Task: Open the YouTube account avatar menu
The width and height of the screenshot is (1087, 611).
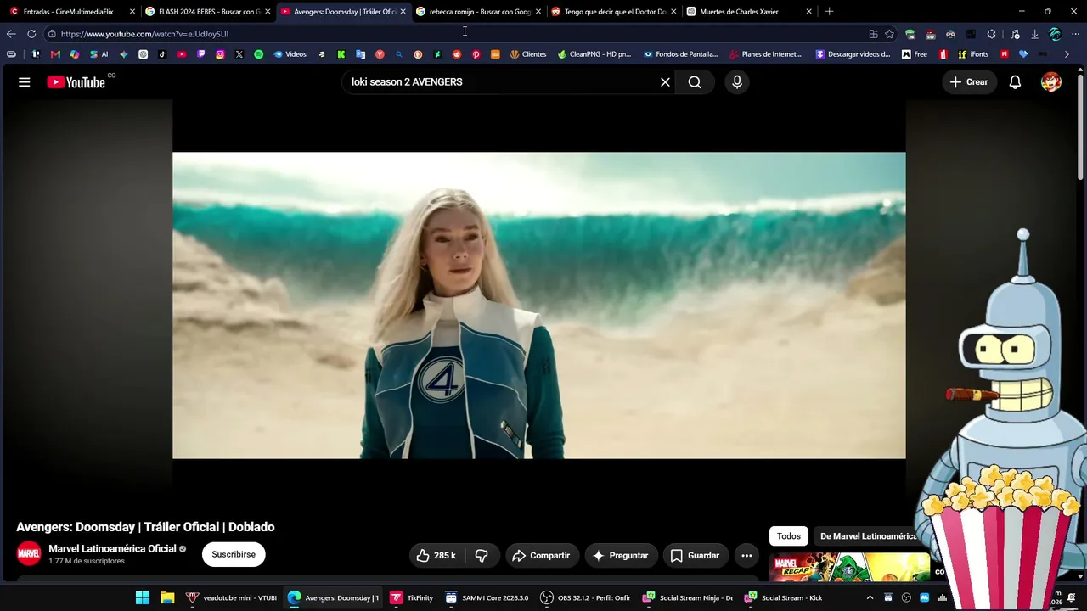Action: (x=1051, y=82)
